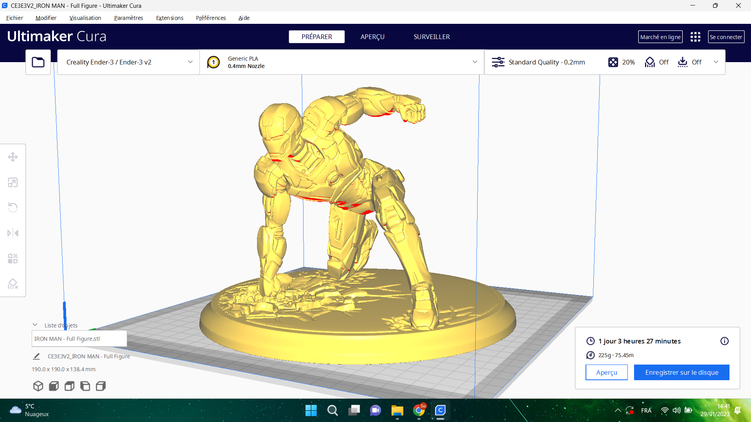Image resolution: width=751 pixels, height=422 pixels.
Task: Collapse the Liste d'objets section
Action: click(x=35, y=325)
